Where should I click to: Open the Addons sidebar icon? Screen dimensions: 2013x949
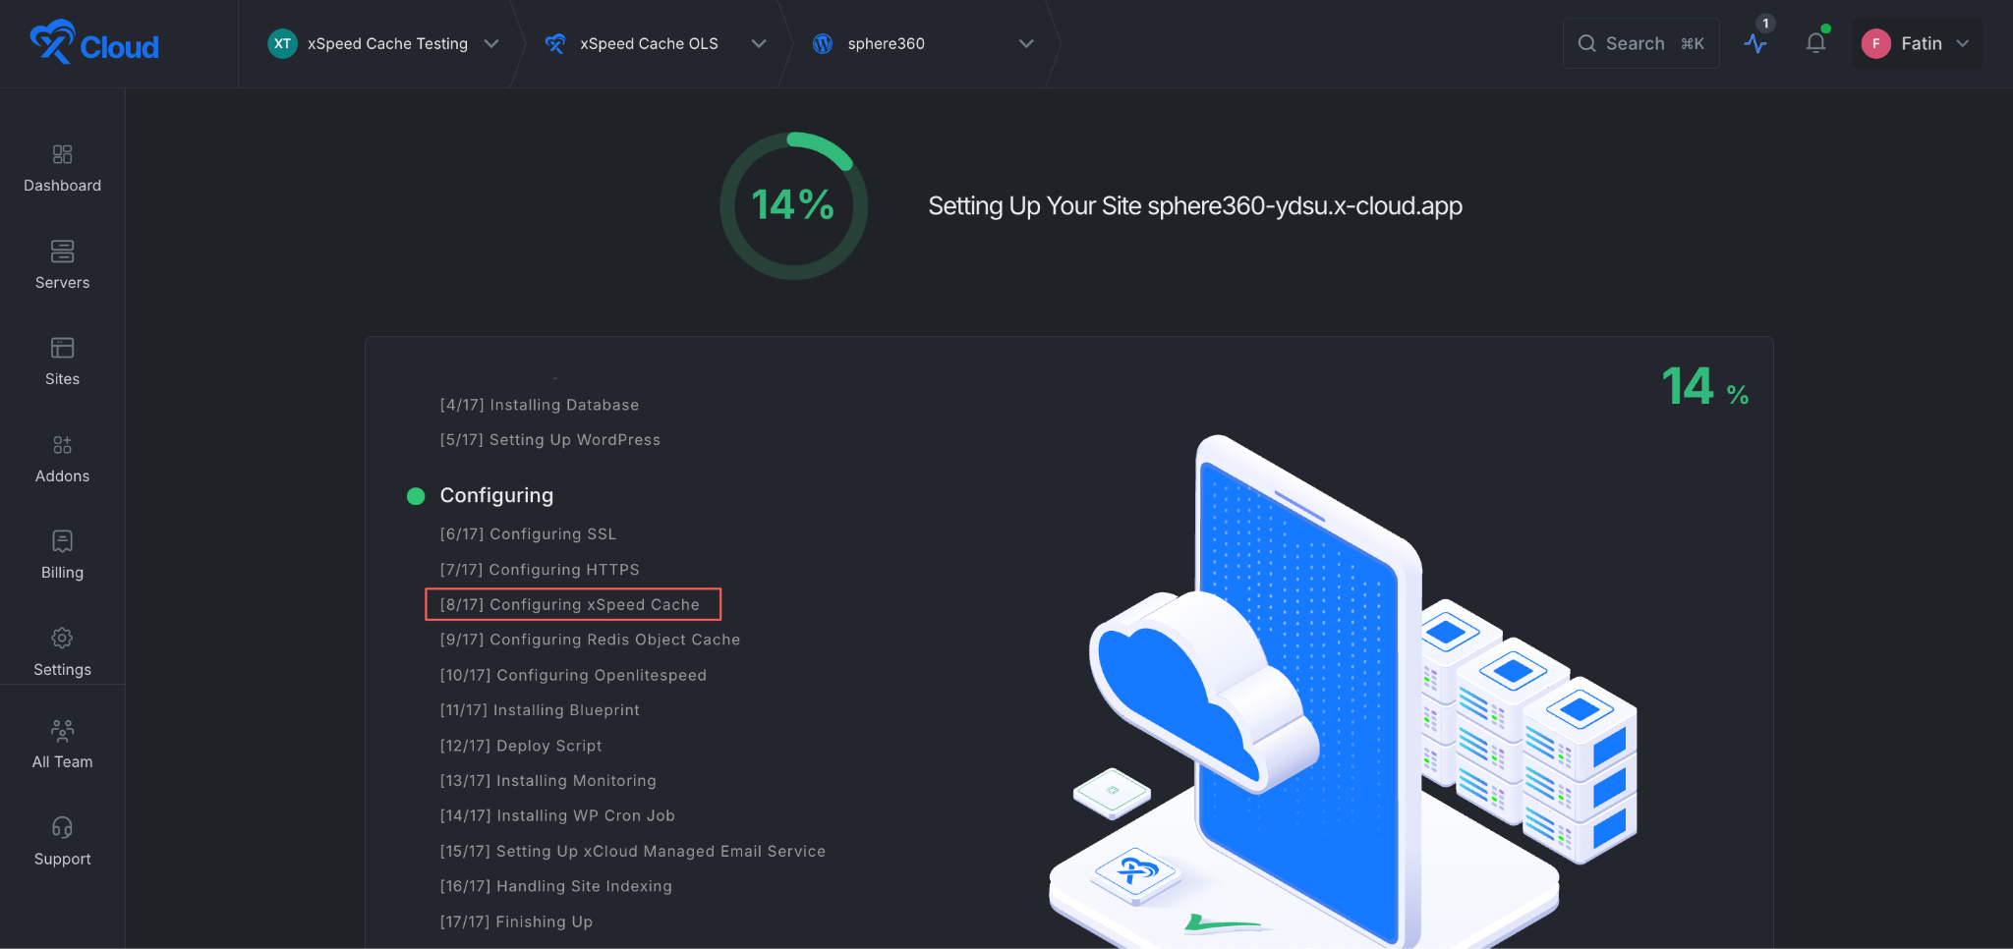click(62, 445)
